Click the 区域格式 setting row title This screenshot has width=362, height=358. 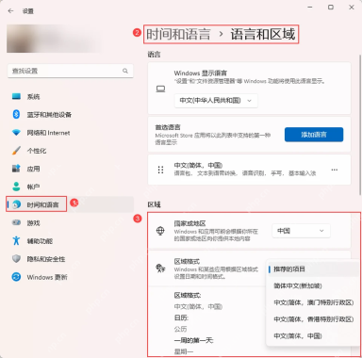point(187,261)
